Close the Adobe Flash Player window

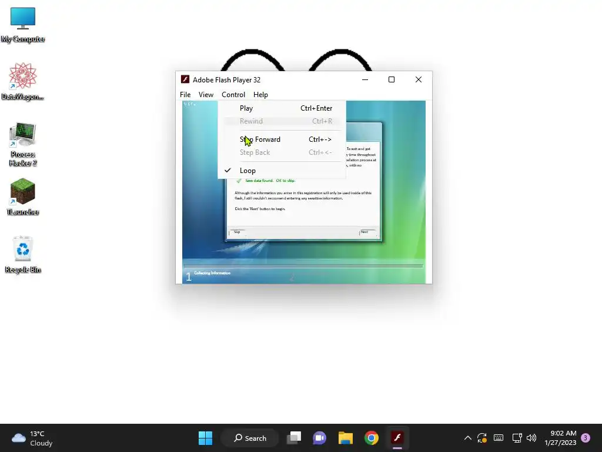pyautogui.click(x=419, y=79)
